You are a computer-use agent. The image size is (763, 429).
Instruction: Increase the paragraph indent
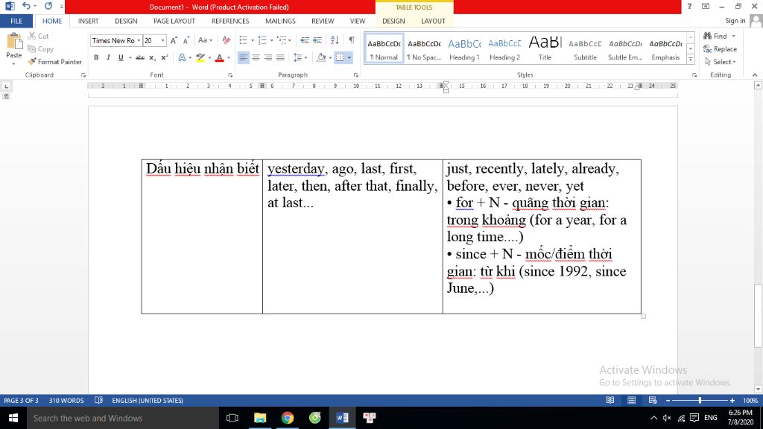point(317,40)
